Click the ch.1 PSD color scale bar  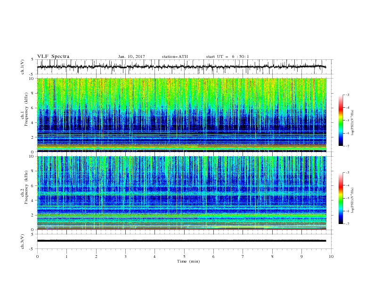click(x=341, y=120)
